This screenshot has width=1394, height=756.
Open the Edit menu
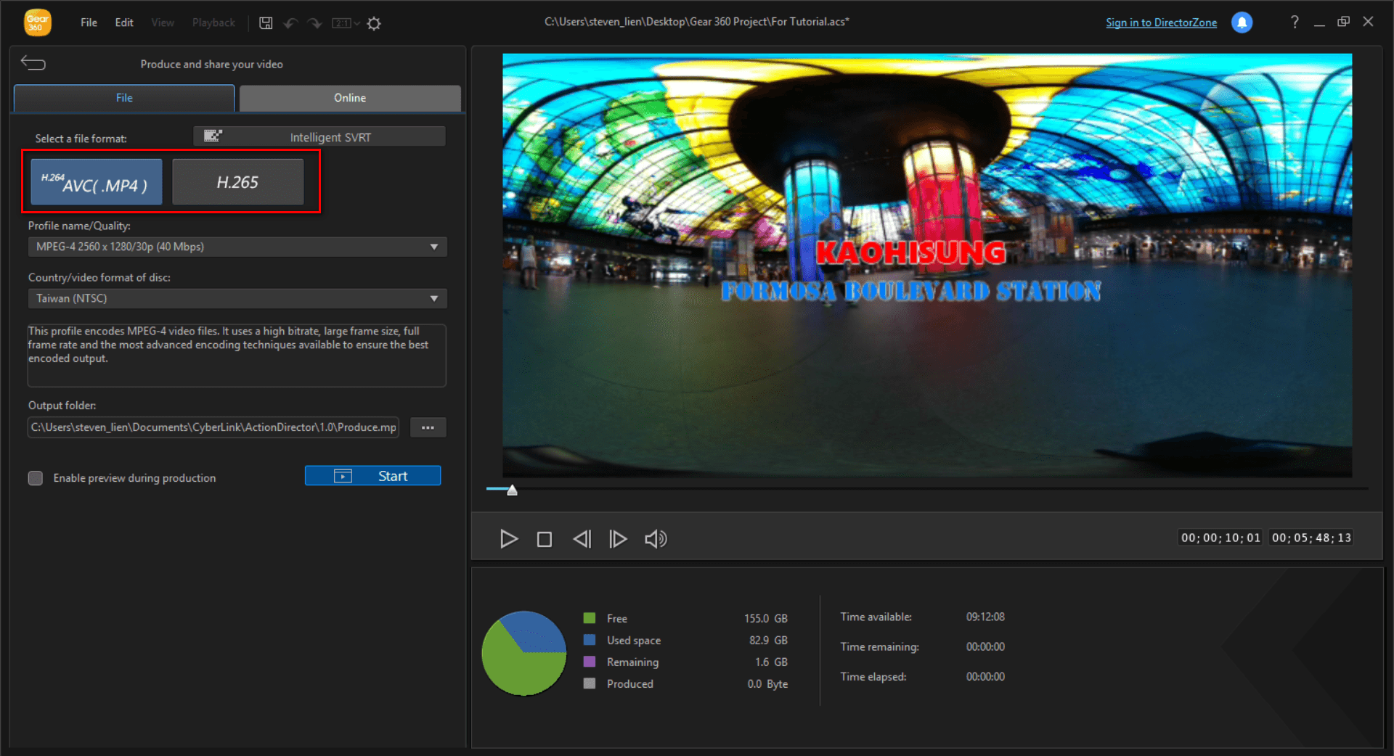124,22
